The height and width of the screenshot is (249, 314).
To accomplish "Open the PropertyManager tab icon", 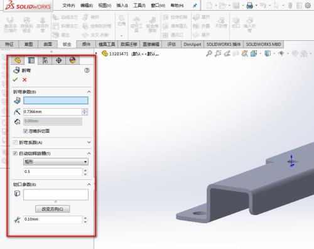I will pyautogui.click(x=31, y=60).
